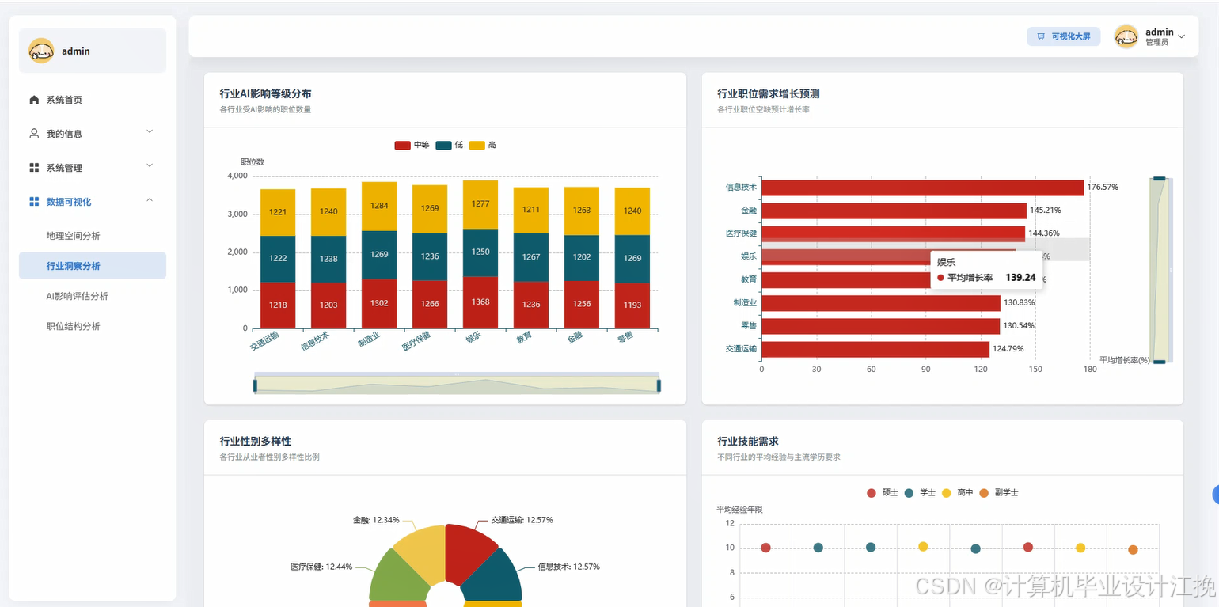Toggle the 副学士 legend item
Image resolution: width=1219 pixels, height=607 pixels.
998,493
